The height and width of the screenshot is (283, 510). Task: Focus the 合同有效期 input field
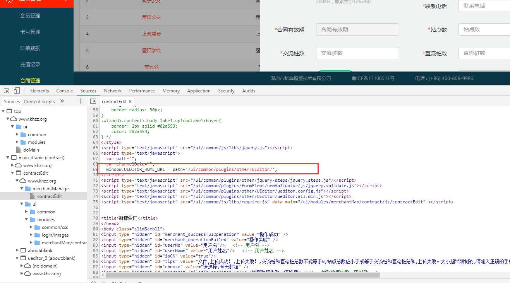pyautogui.click(x=357, y=29)
